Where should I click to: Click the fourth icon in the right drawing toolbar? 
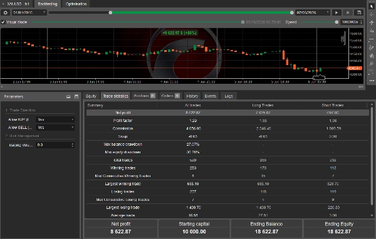(372, 31)
